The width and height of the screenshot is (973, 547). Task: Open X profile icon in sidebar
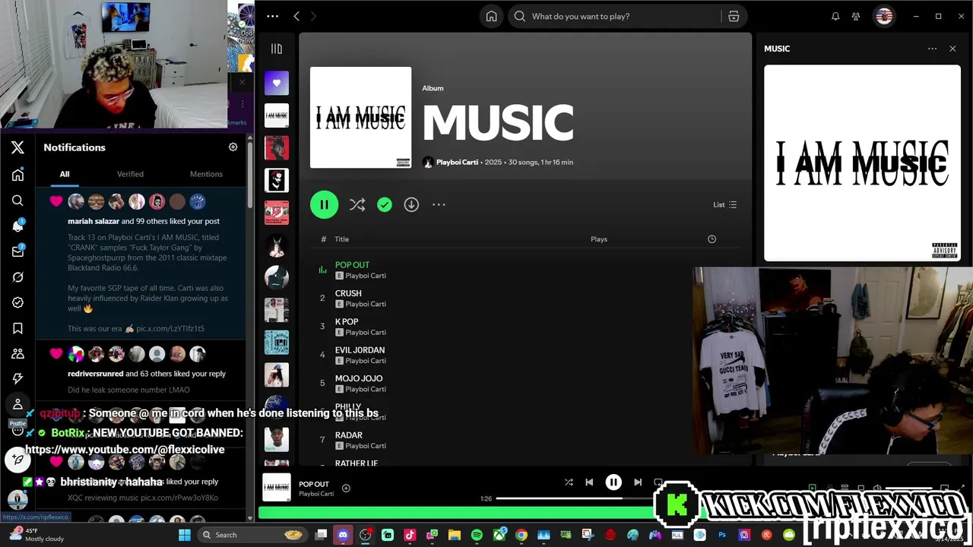click(x=17, y=404)
